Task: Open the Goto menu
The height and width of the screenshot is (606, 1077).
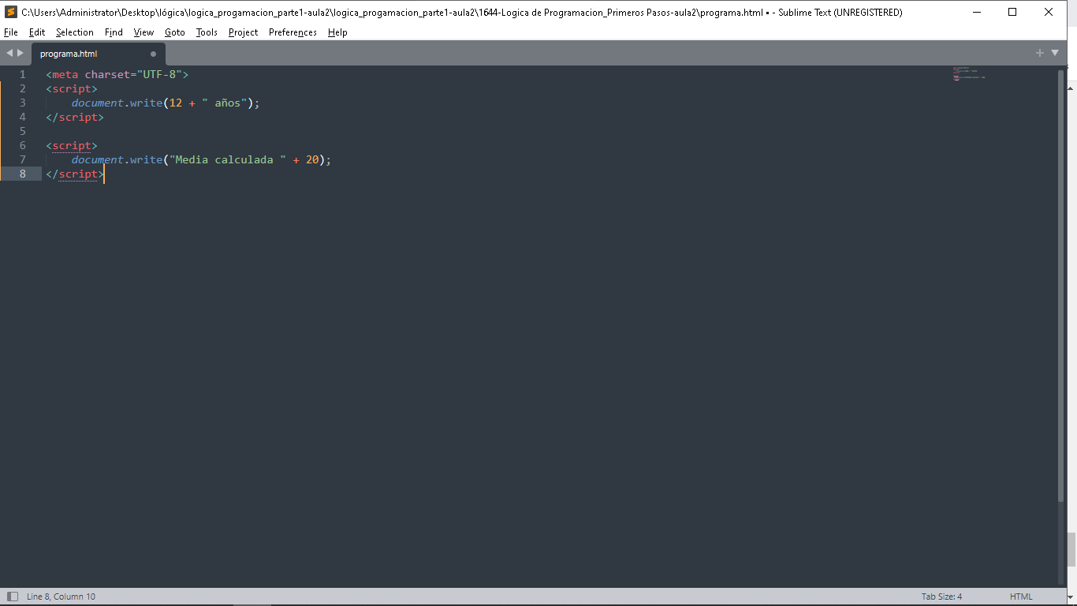Action: [x=175, y=32]
